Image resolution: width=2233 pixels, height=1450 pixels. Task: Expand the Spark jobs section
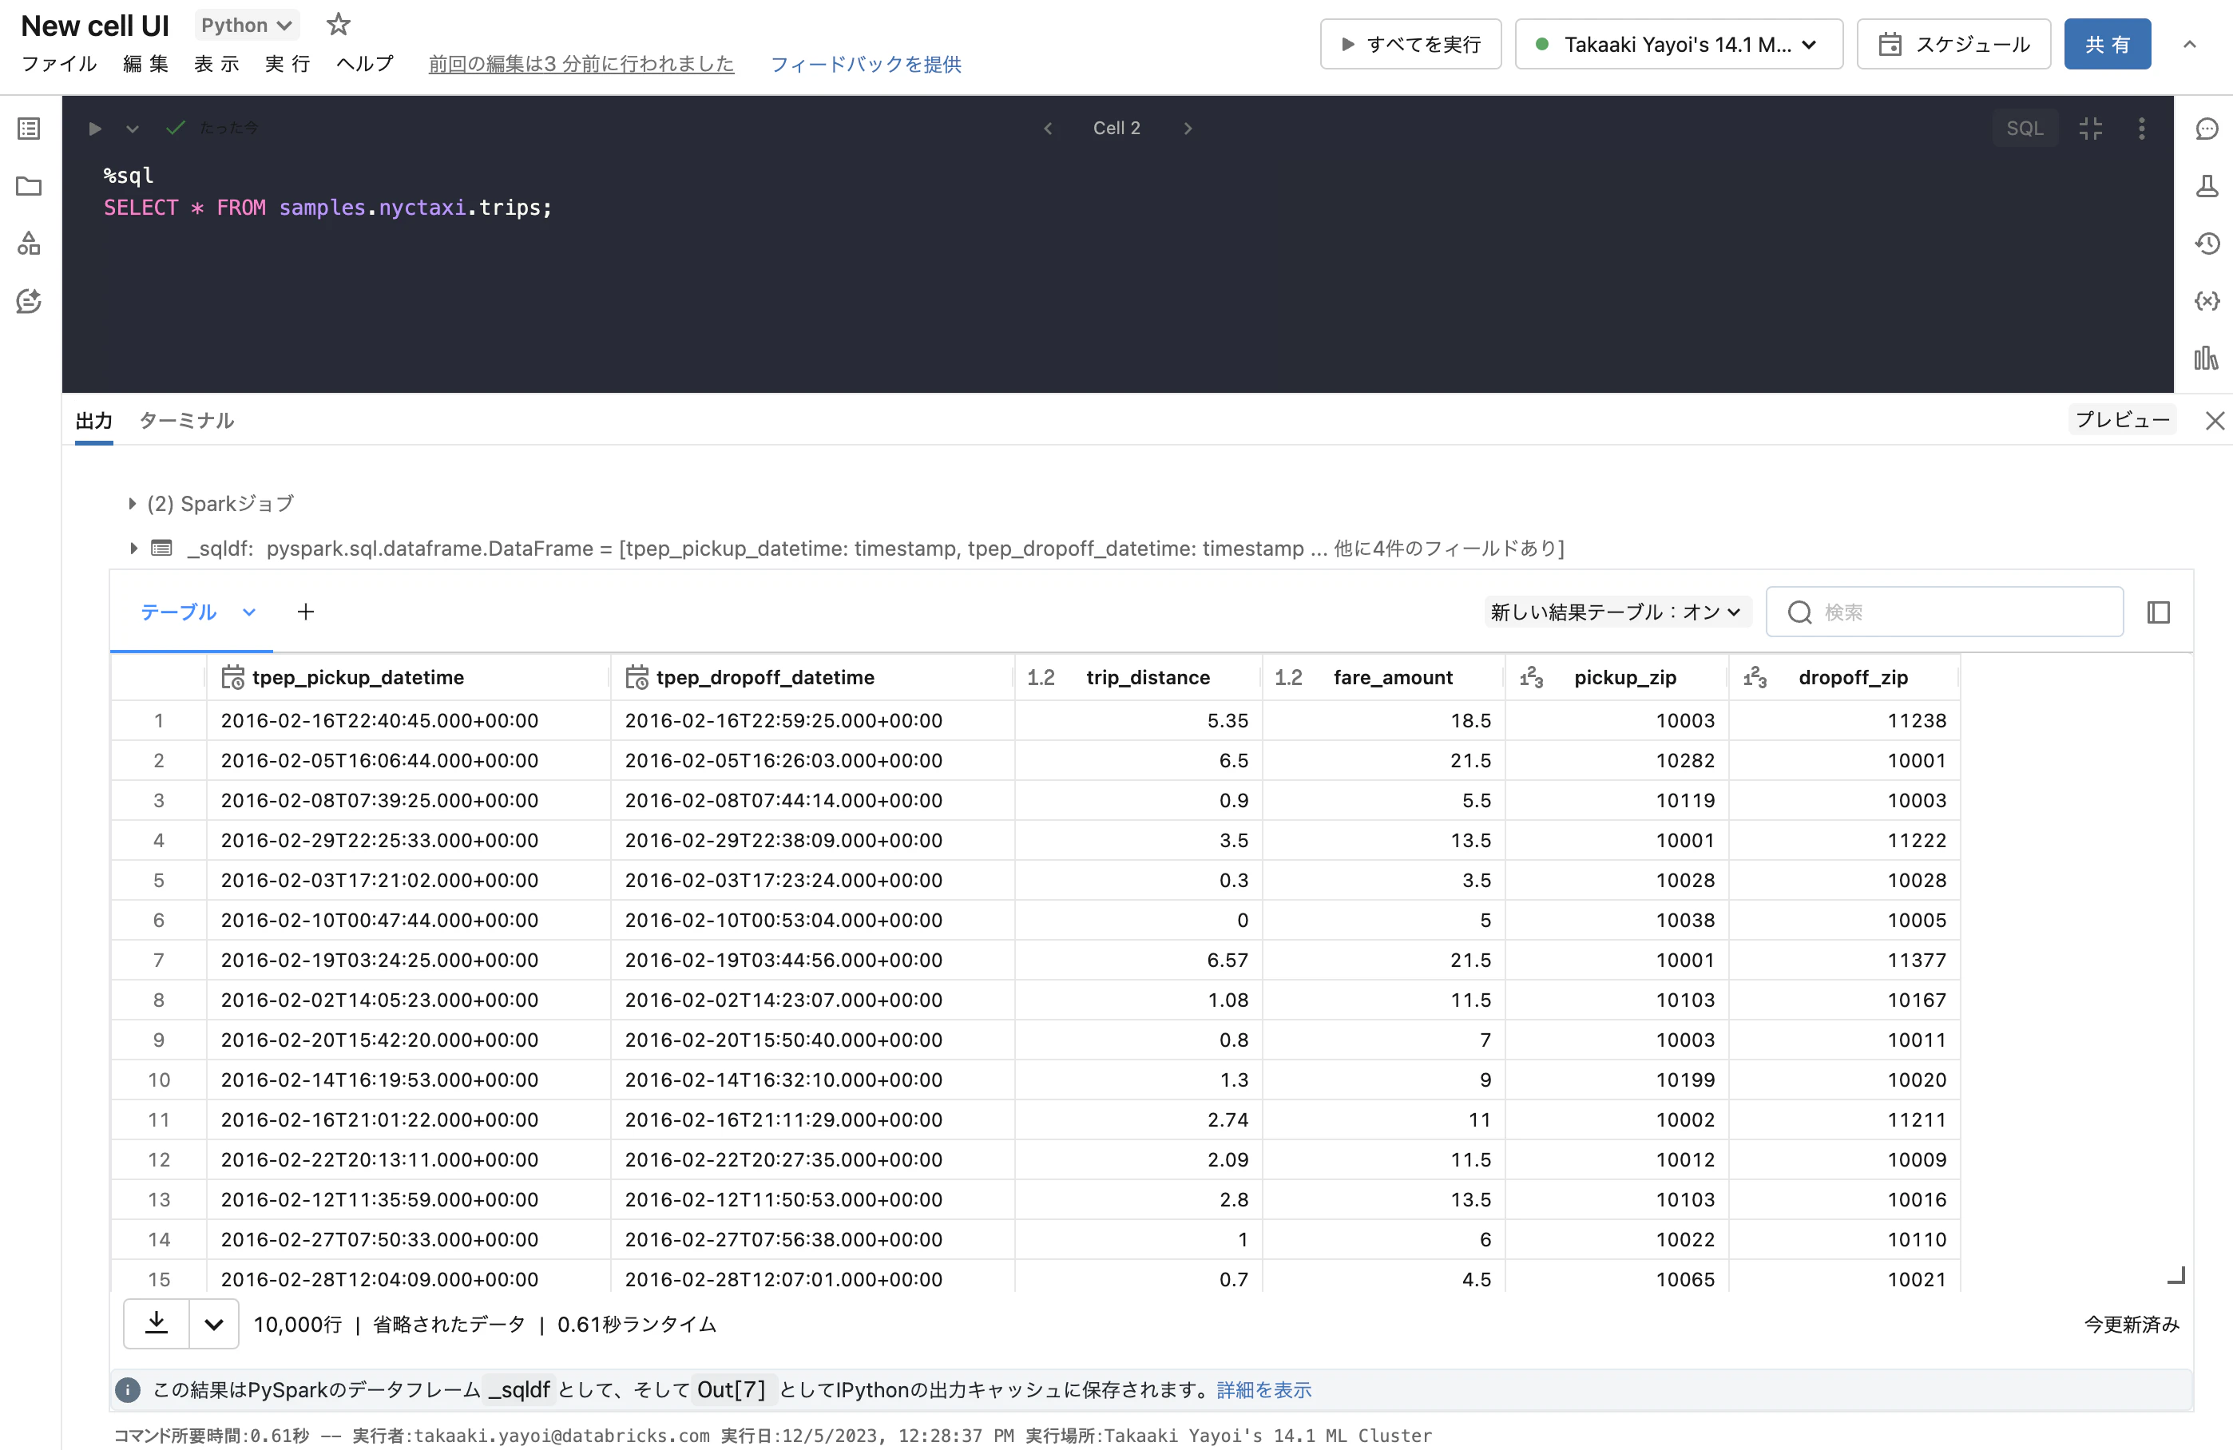(133, 504)
